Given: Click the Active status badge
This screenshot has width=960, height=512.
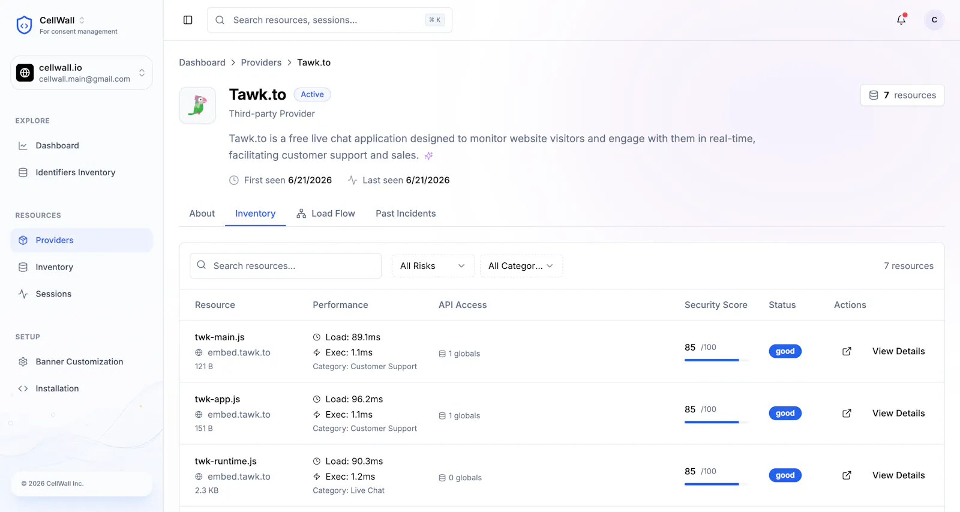Looking at the screenshot, I should 312,94.
